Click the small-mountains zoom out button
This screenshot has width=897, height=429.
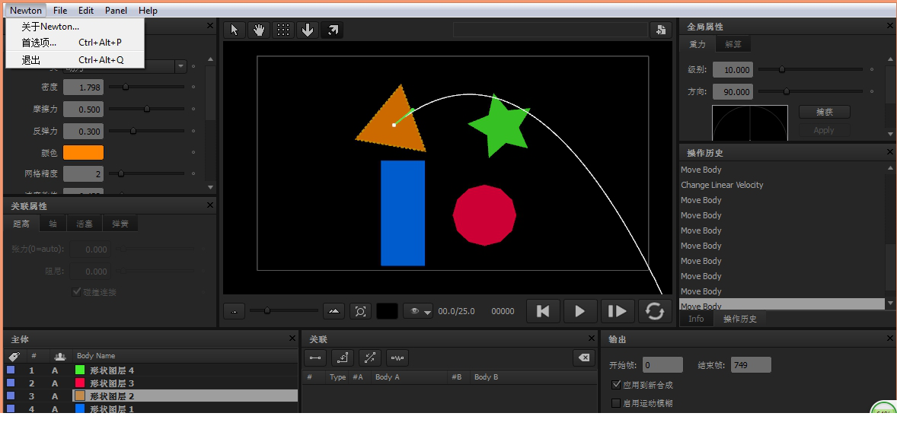(234, 311)
